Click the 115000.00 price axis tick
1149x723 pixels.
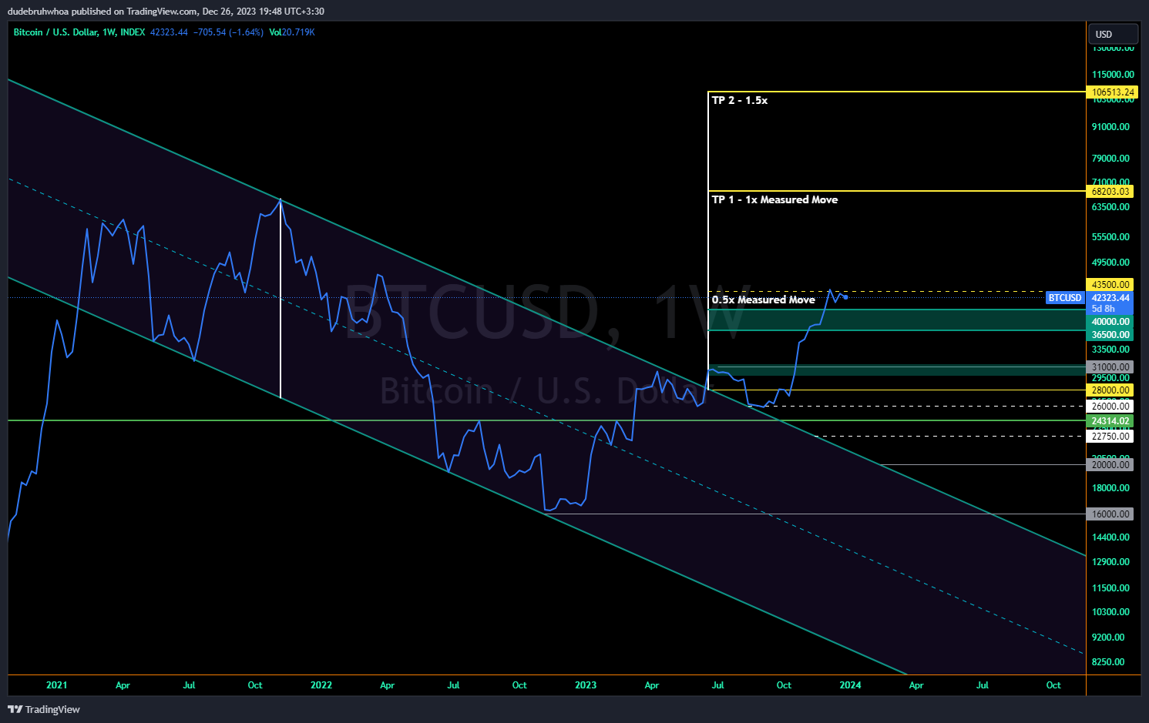click(x=1113, y=75)
